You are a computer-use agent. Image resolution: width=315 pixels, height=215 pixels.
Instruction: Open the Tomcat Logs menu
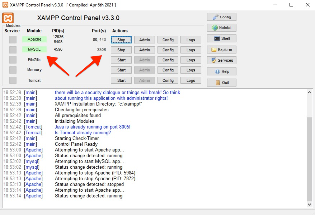coord(191,80)
